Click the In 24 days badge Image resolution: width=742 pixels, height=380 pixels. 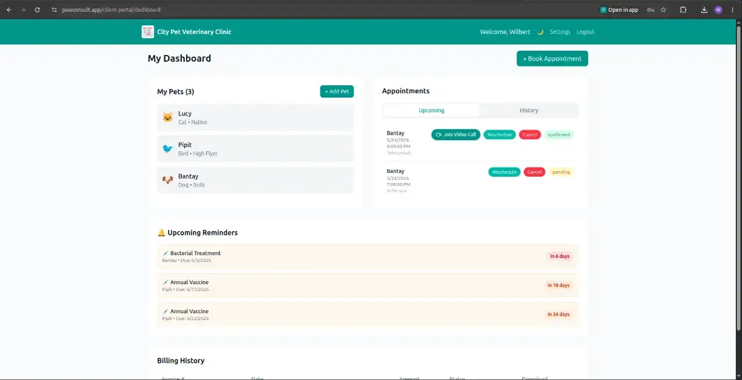(558, 315)
